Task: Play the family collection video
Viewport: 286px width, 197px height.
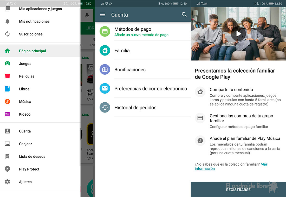Action: tap(238, 33)
